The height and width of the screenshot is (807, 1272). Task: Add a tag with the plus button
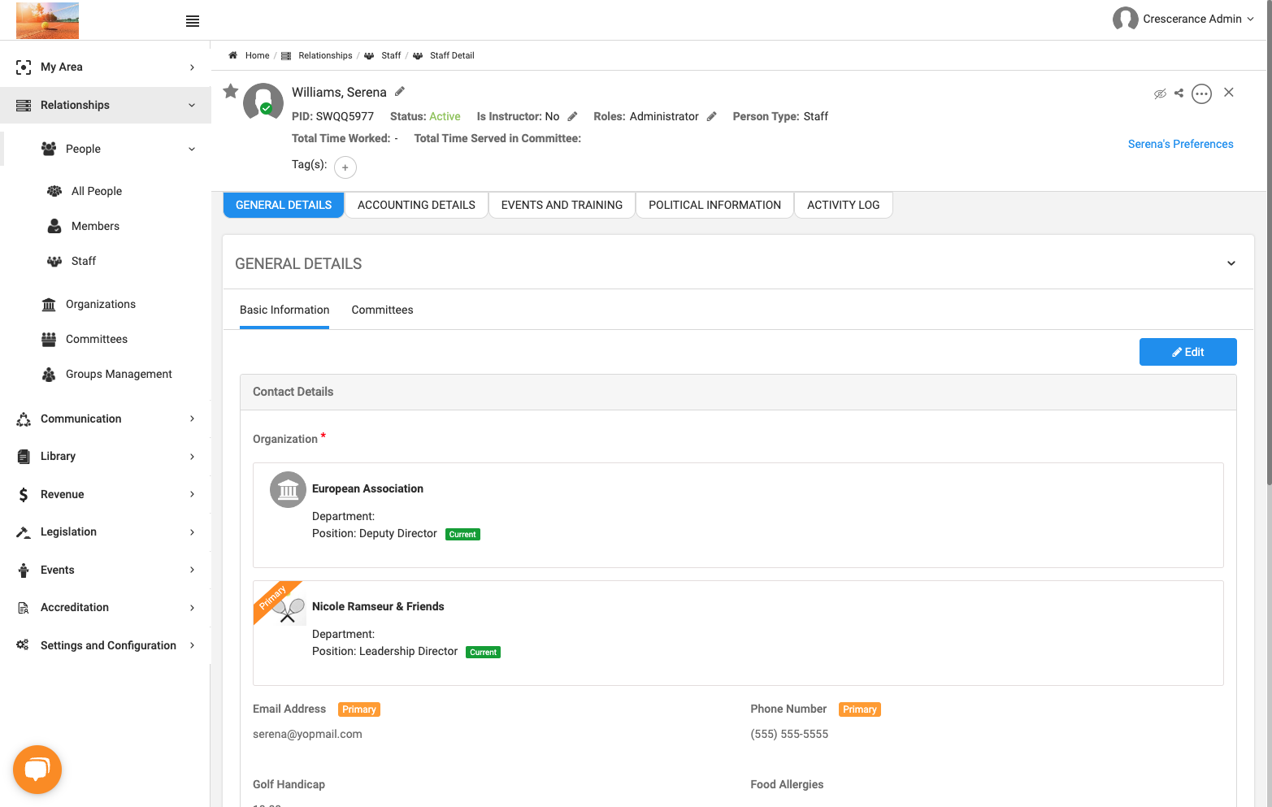345,167
